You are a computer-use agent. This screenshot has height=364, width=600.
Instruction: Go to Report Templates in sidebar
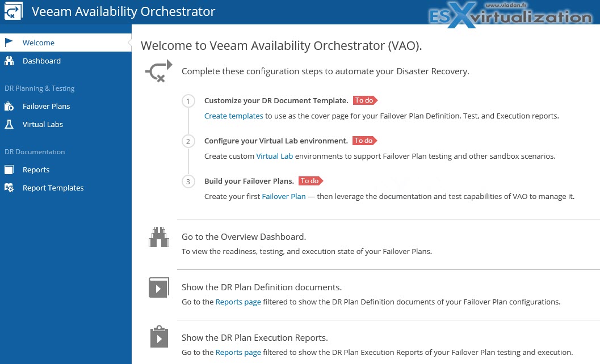point(53,188)
